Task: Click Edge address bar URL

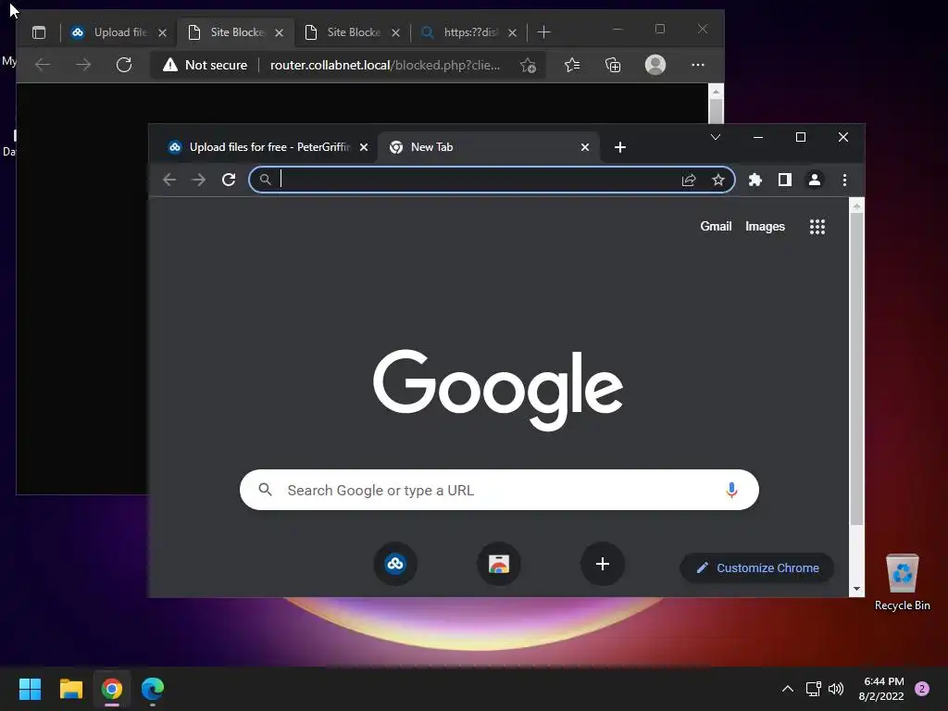Action: (x=385, y=66)
